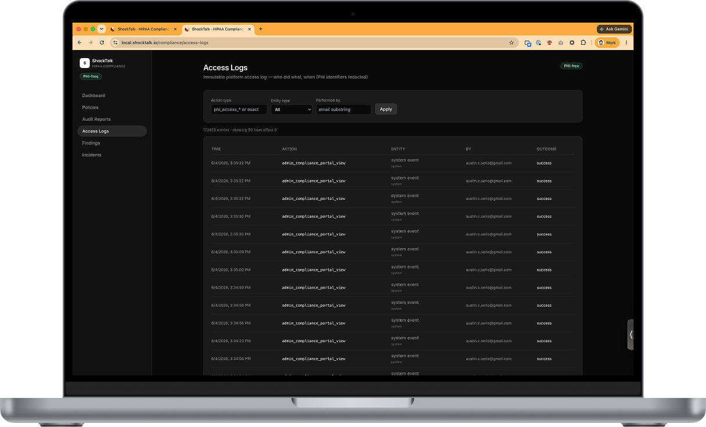Expand the side panel arrow handle
This screenshot has height=427, width=706.
(x=631, y=334)
